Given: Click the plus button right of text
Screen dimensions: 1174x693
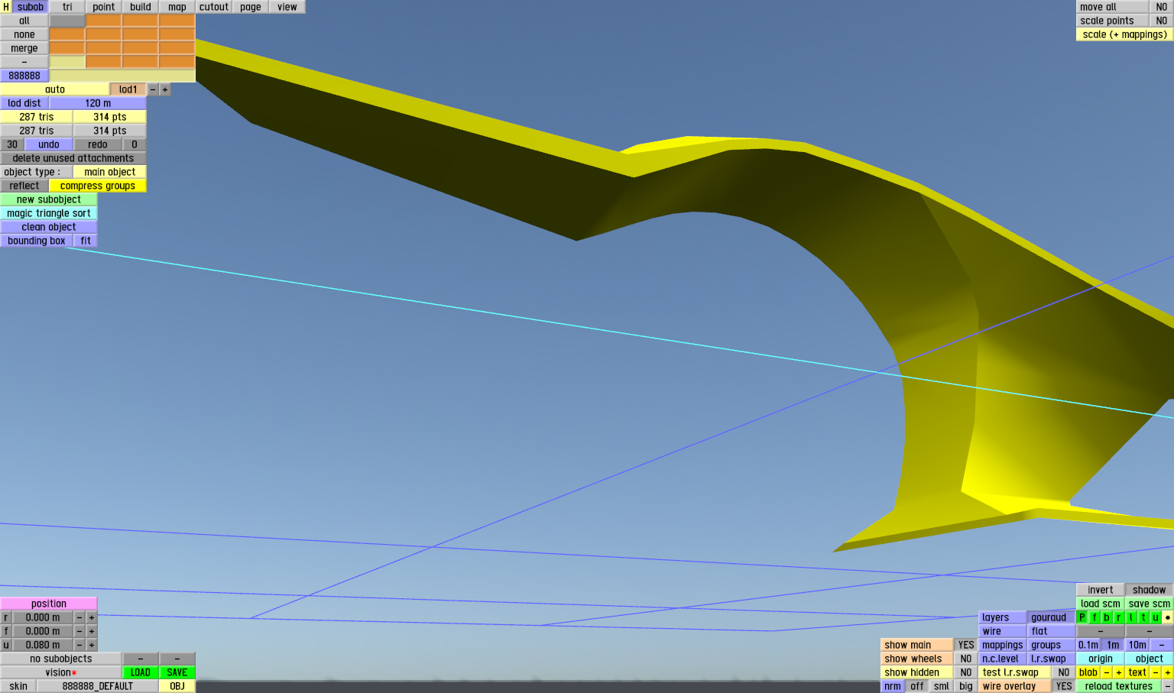Looking at the screenshot, I should (x=1168, y=672).
